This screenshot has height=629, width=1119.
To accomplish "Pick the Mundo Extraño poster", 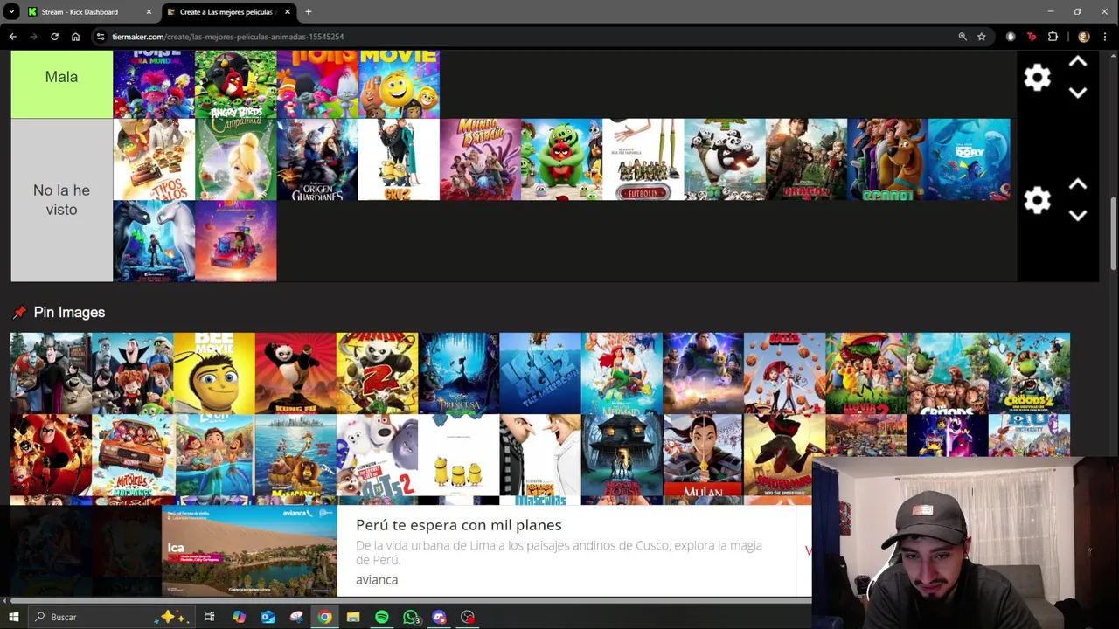I will [x=480, y=160].
